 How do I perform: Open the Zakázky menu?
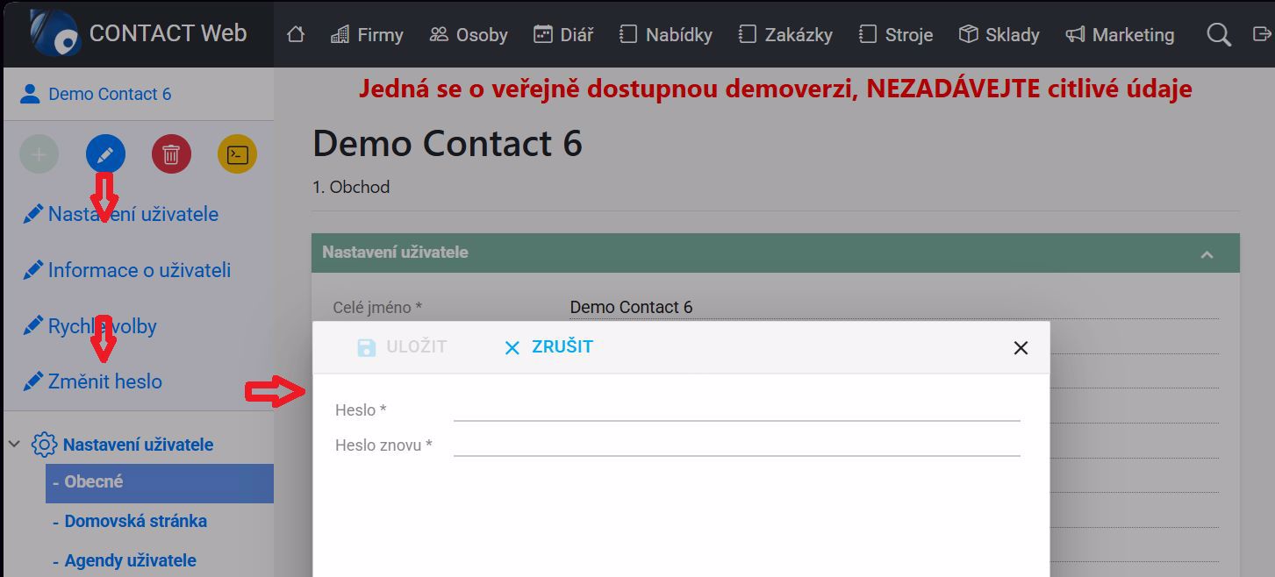(784, 35)
